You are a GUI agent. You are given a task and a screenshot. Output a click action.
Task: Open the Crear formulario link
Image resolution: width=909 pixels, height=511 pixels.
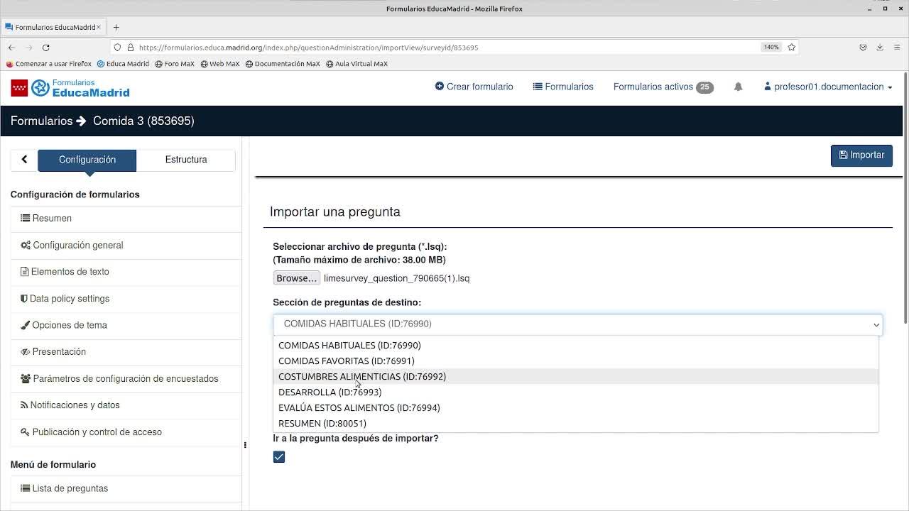point(474,87)
